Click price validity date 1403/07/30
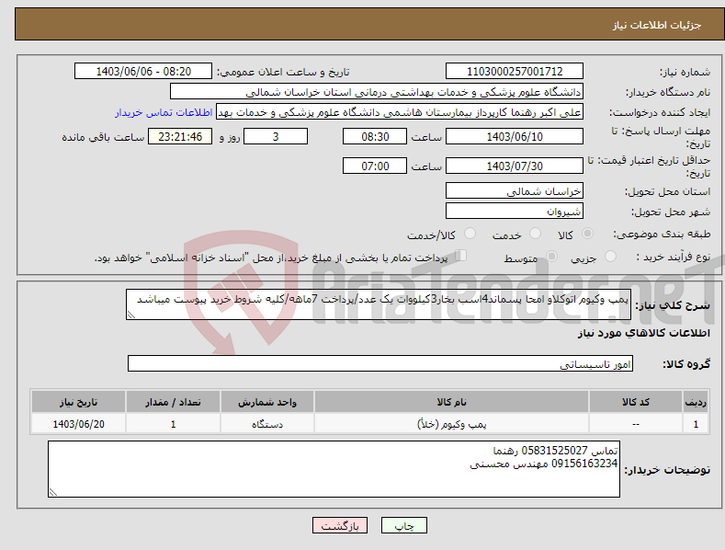This screenshot has height=550, width=725. [x=515, y=166]
